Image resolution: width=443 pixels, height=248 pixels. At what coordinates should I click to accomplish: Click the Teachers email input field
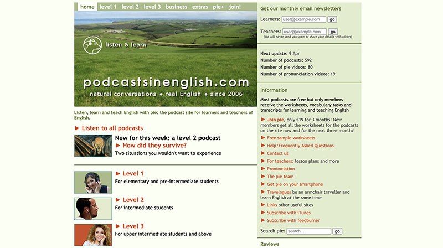tap(304, 32)
